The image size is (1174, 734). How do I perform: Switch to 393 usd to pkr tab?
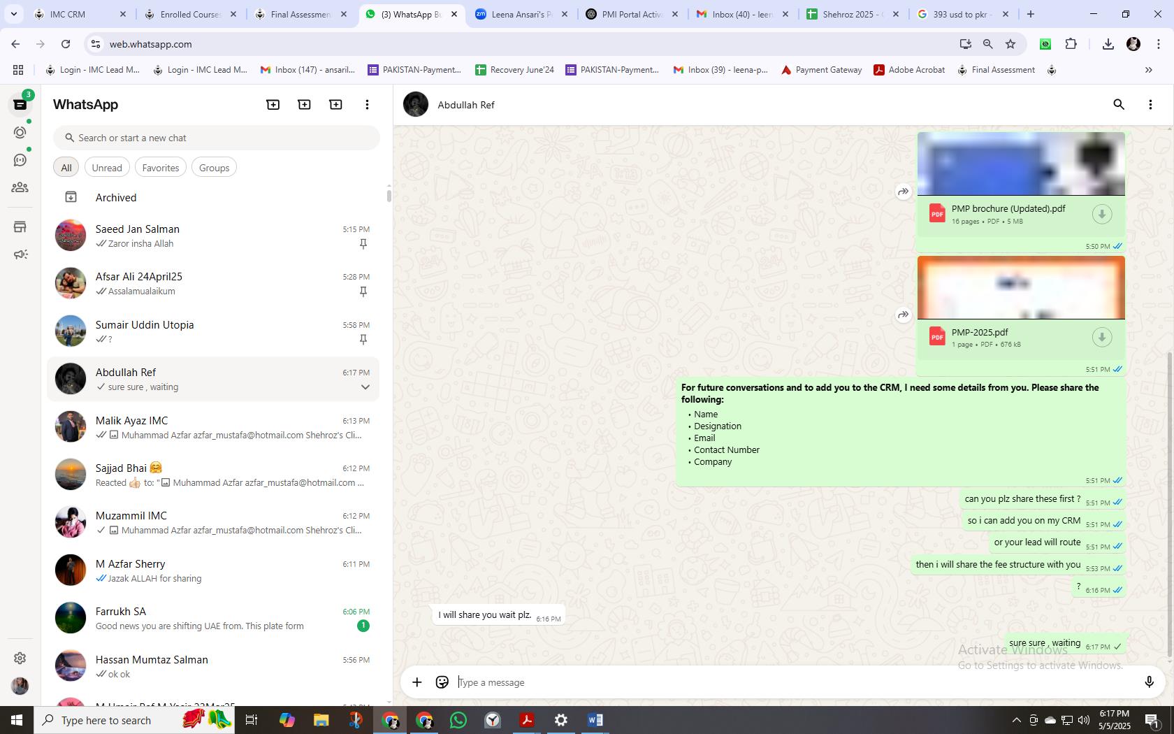coord(964,14)
